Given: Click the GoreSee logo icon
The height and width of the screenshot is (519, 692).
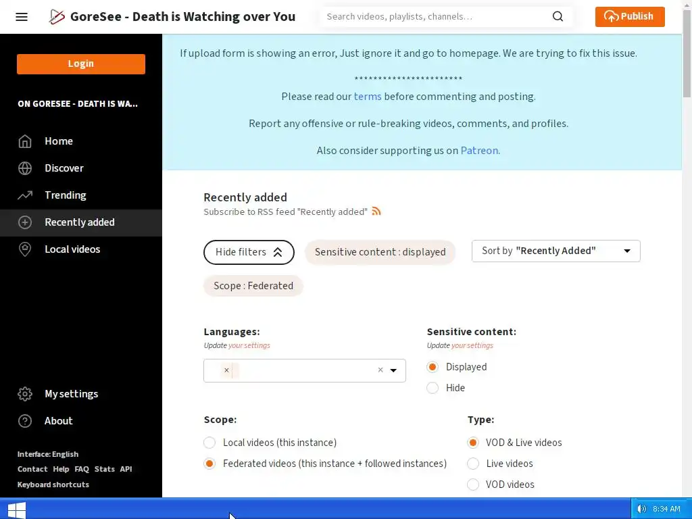Looking at the screenshot, I should [x=57, y=17].
